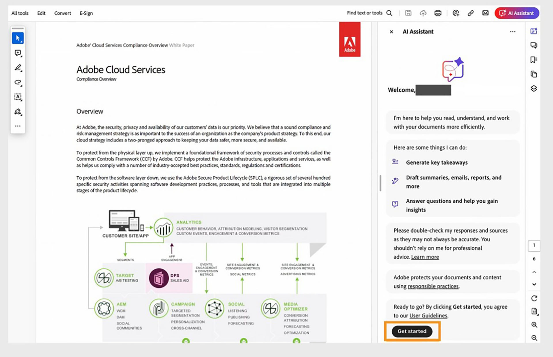Click the panel resize handle divider

tap(380, 183)
